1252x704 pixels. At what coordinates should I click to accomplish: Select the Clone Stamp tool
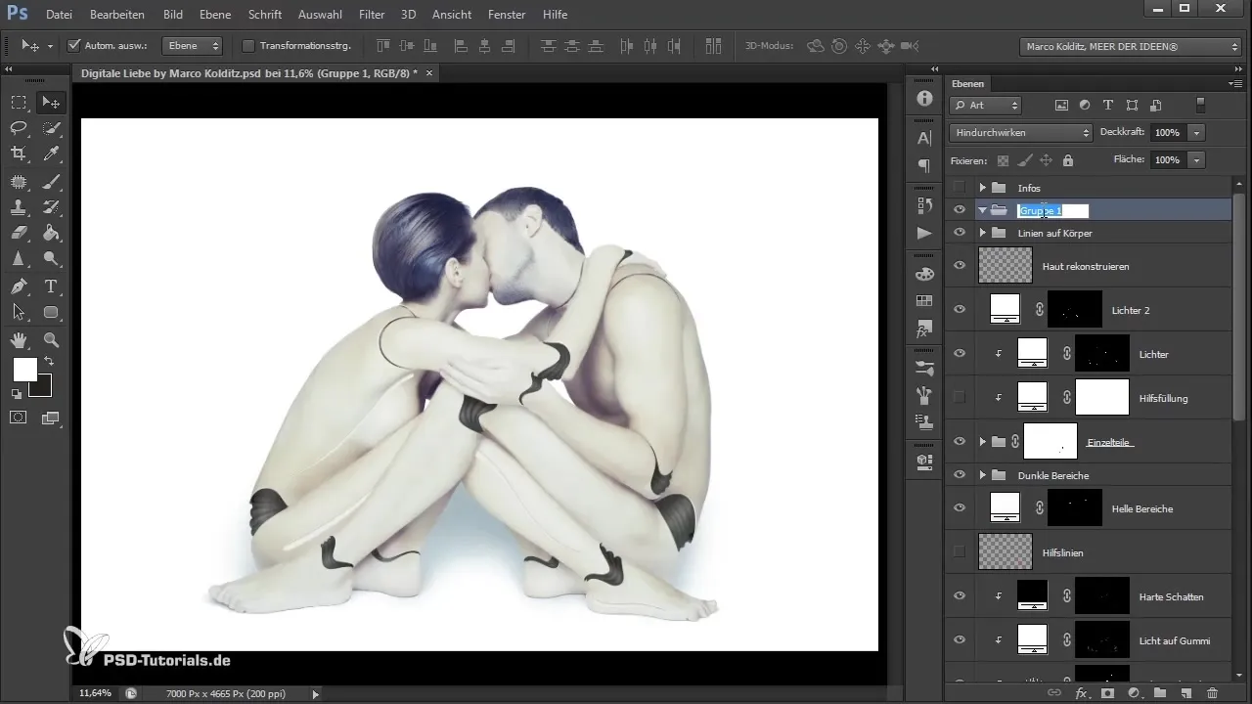[19, 207]
